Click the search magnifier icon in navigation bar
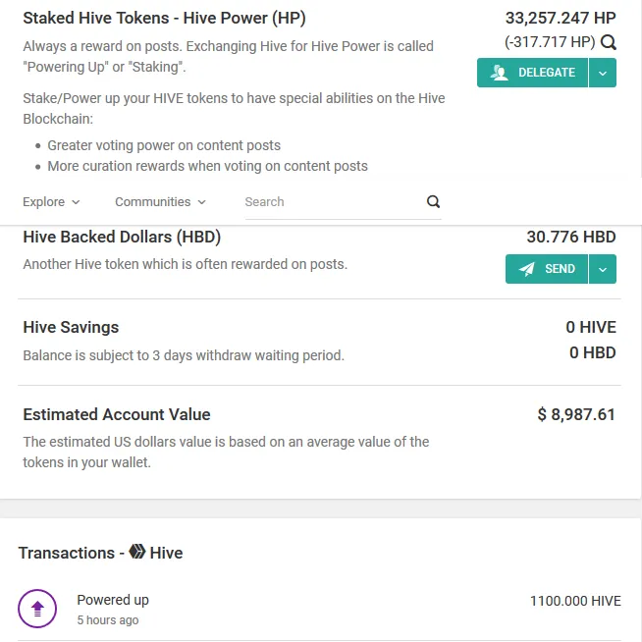642x642 pixels. pyautogui.click(x=433, y=201)
